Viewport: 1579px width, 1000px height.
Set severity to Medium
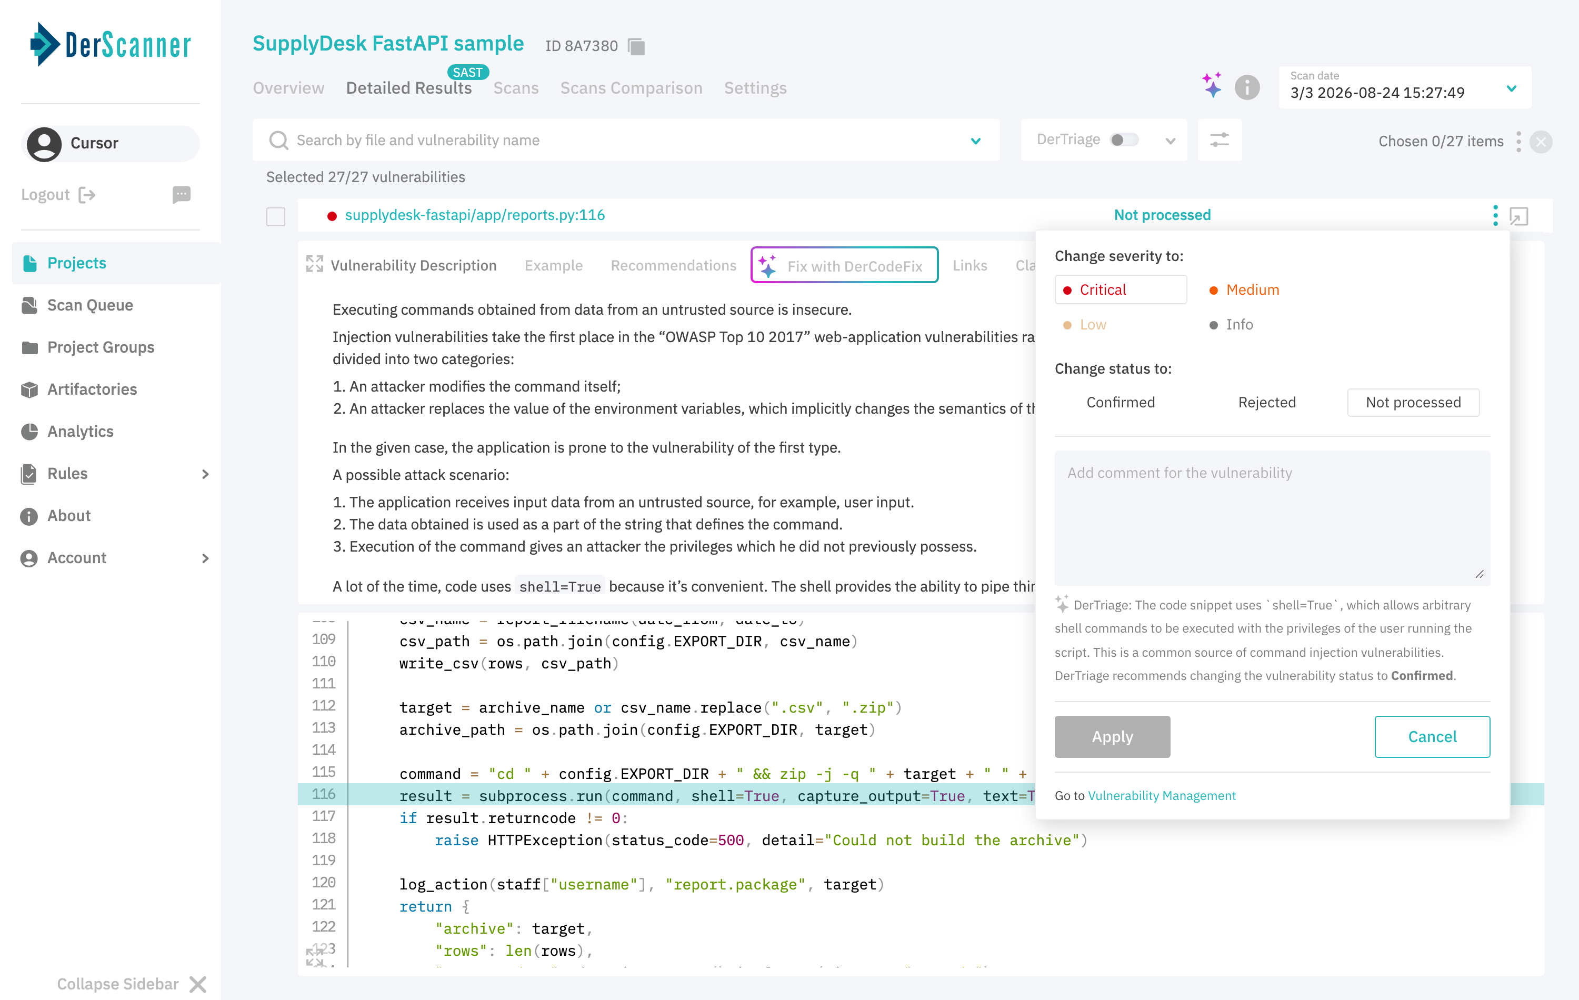click(1245, 290)
